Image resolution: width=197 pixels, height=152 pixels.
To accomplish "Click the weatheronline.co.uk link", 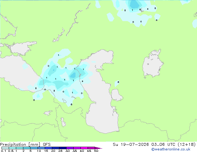I will coord(171,149).
